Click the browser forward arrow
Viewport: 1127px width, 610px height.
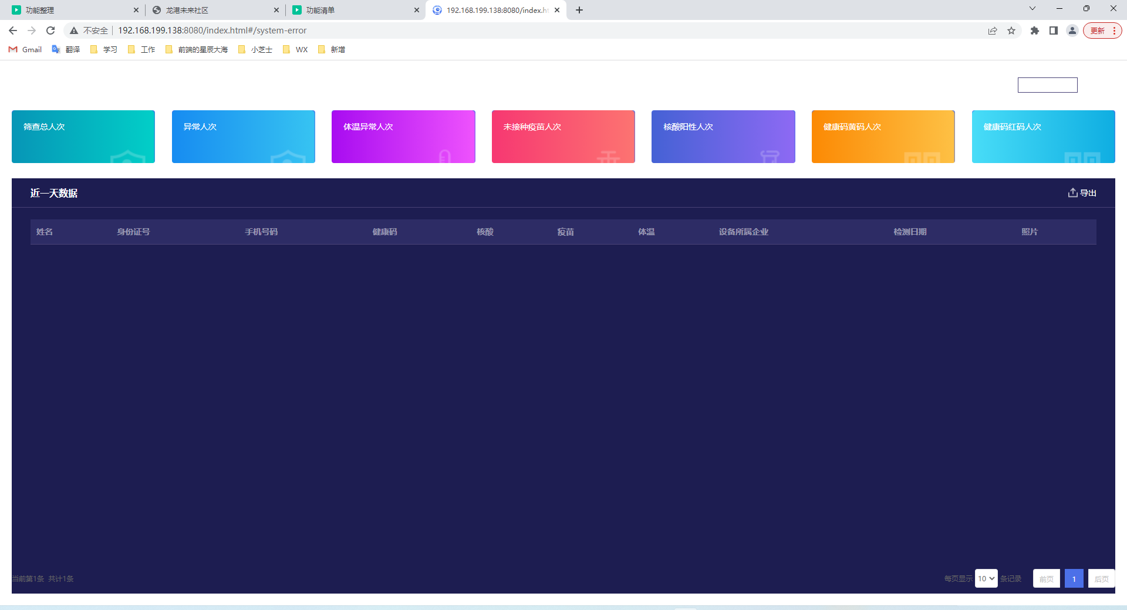(x=32, y=30)
